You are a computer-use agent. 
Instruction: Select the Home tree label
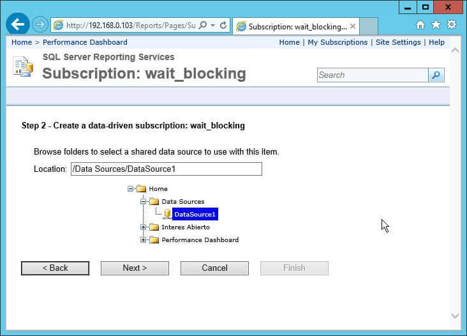[158, 189]
